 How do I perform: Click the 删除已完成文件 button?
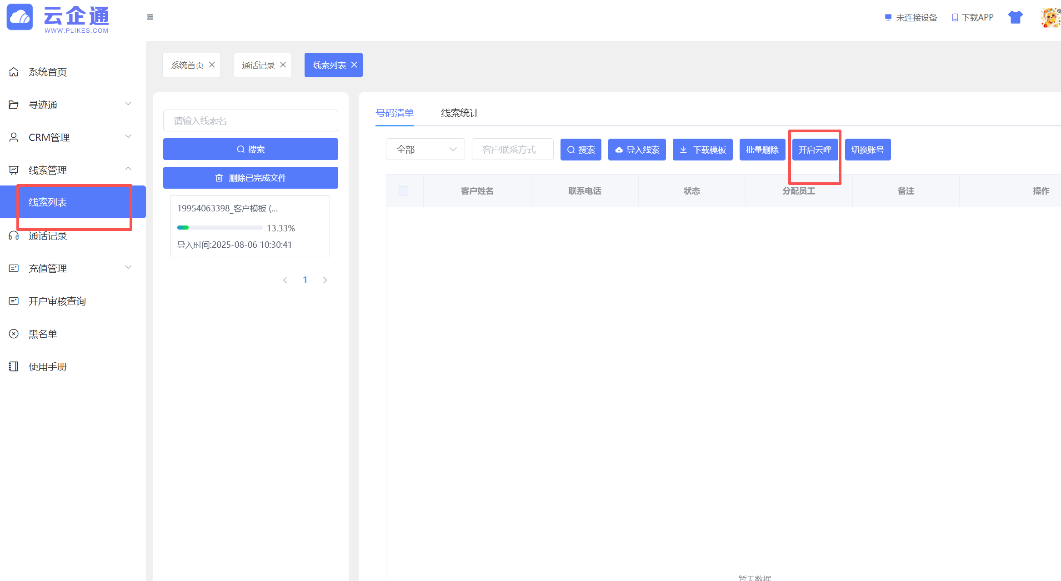[250, 178]
